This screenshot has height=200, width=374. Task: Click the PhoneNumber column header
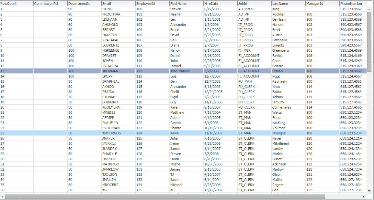[354, 4]
